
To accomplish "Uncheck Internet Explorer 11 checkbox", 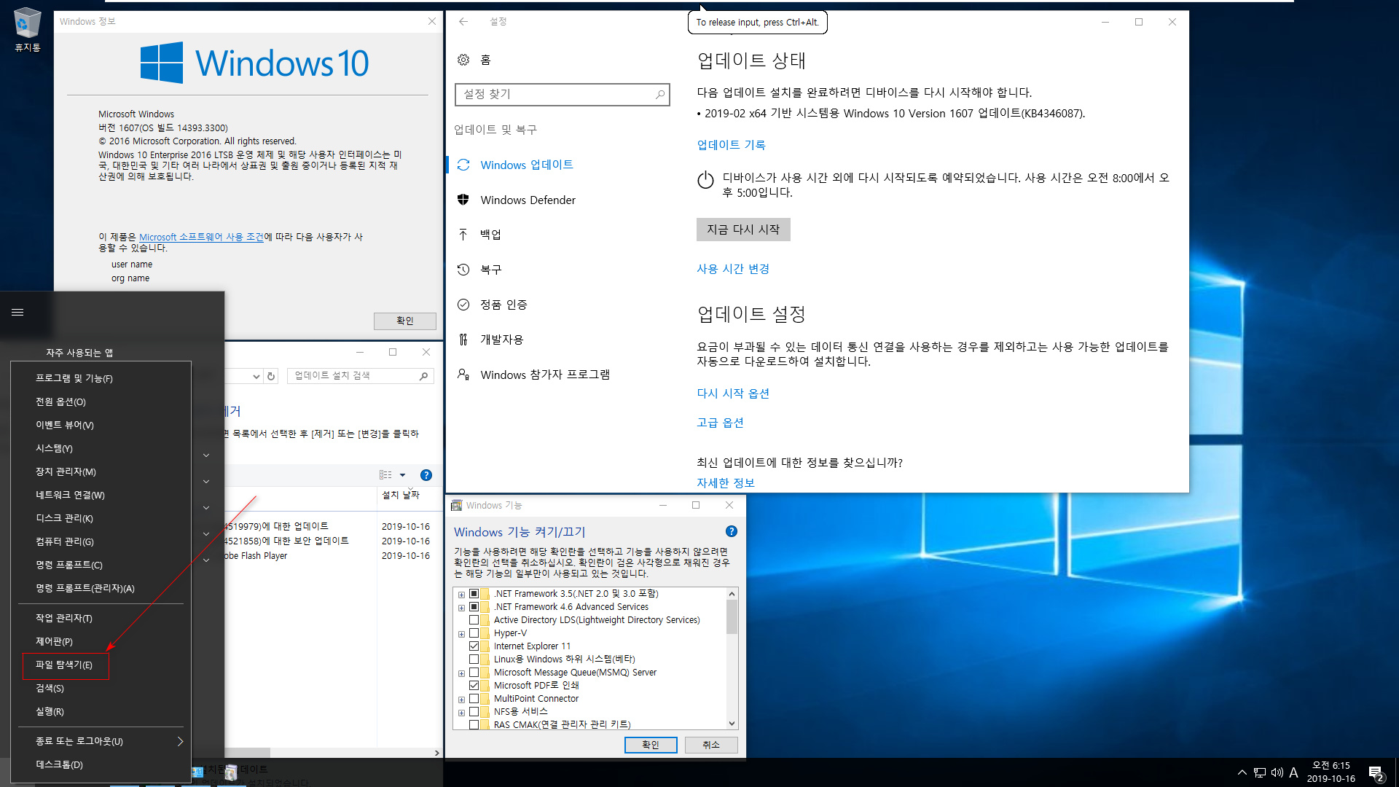I will pos(474,646).
